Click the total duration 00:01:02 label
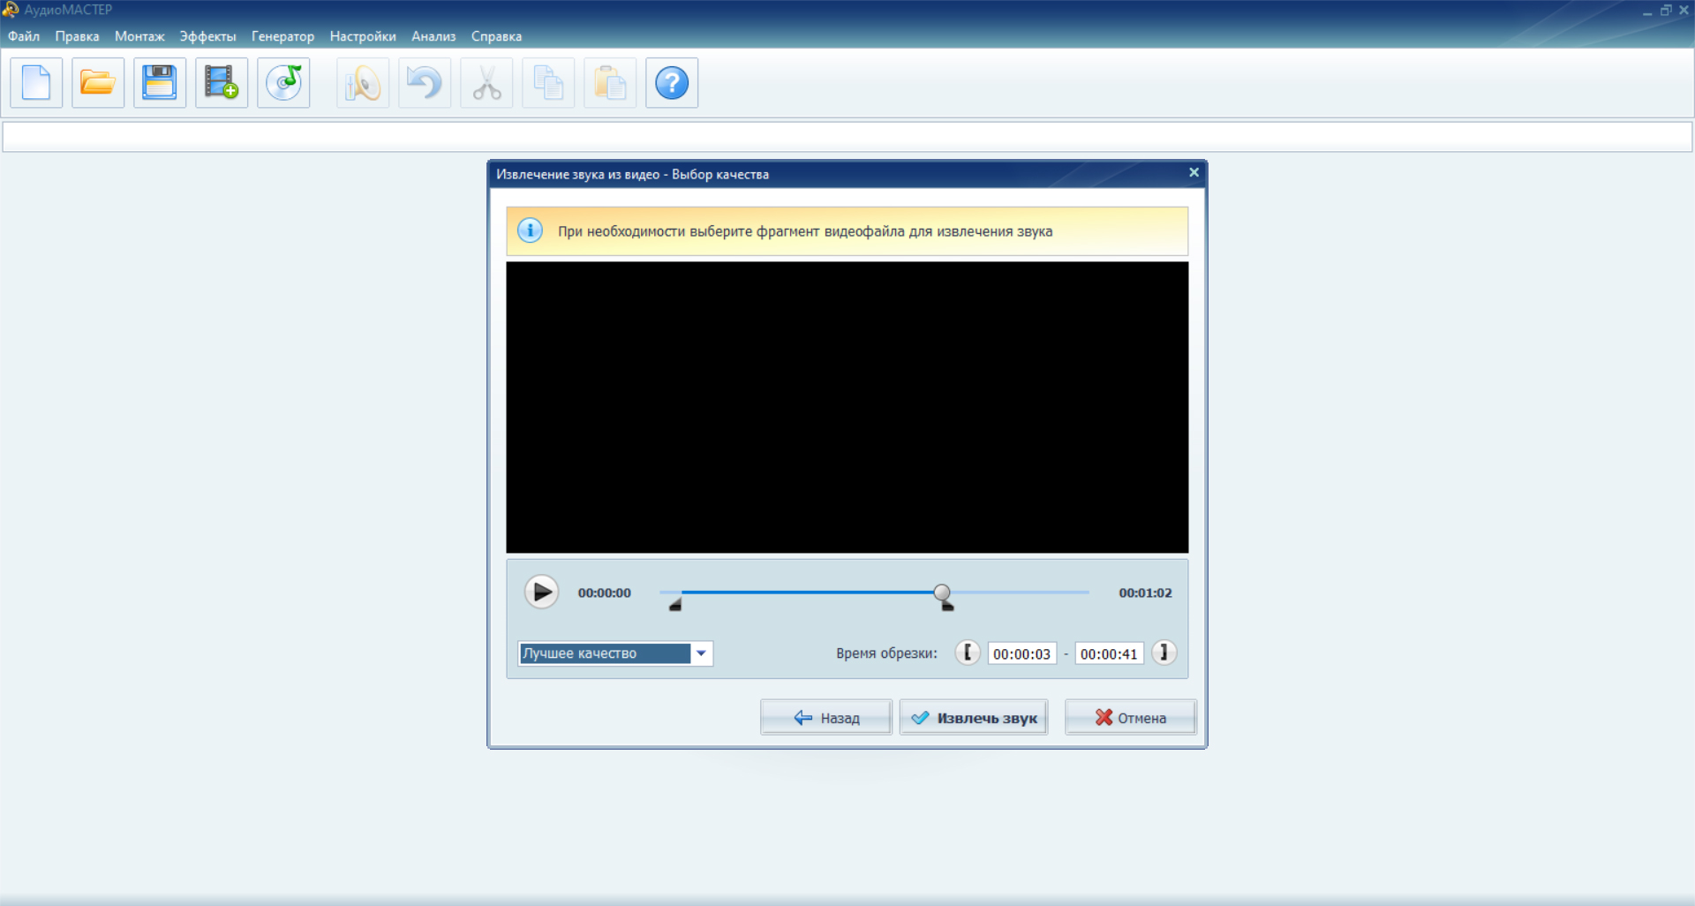 coord(1145,593)
